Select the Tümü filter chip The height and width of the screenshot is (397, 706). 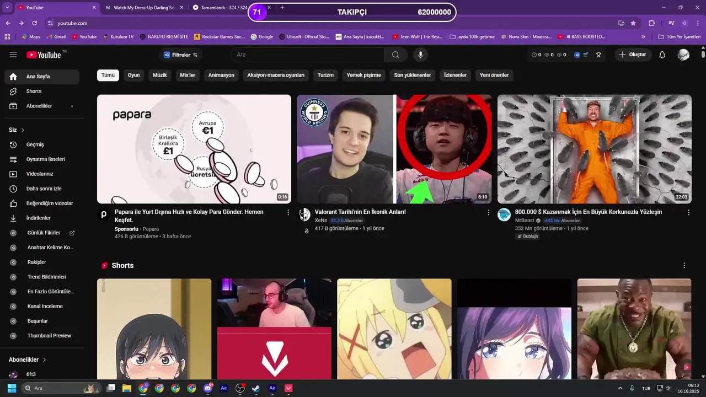tap(108, 75)
